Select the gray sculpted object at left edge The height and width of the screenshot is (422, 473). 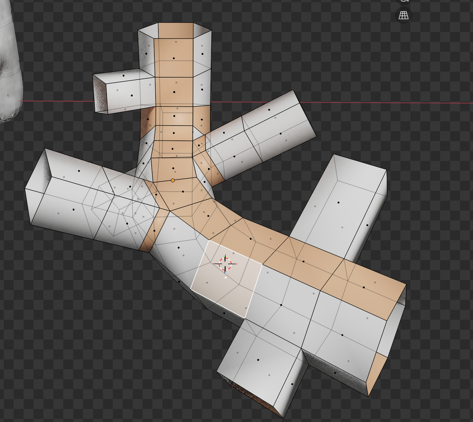pos(9,62)
